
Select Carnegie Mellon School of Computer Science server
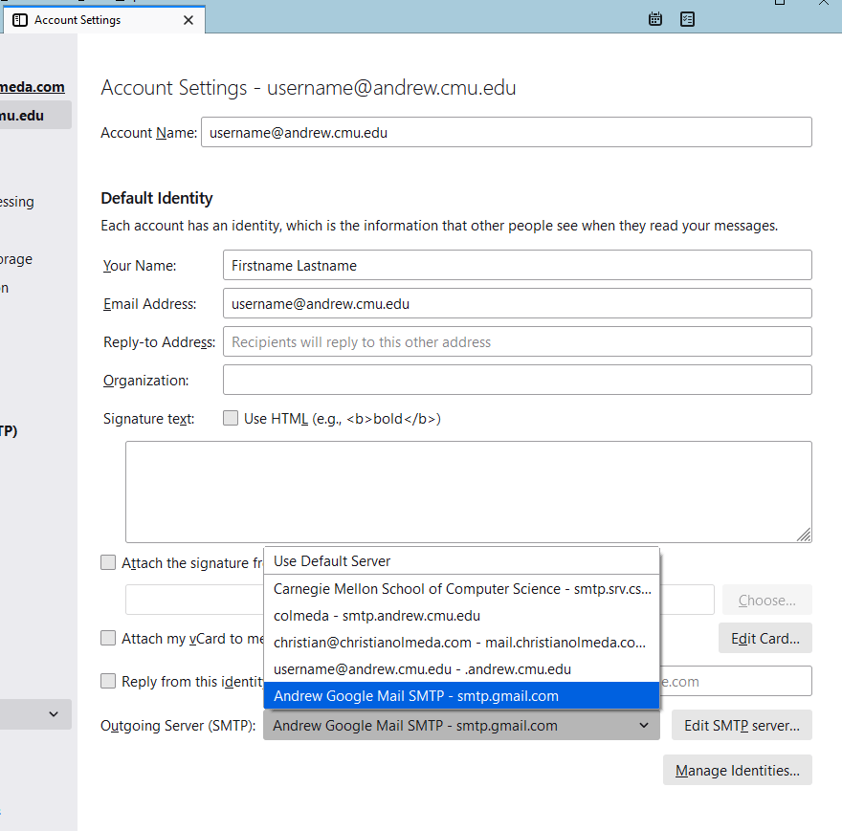click(x=461, y=589)
